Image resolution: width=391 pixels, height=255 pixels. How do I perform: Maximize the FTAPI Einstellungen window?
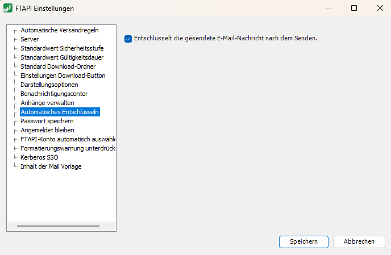click(354, 9)
